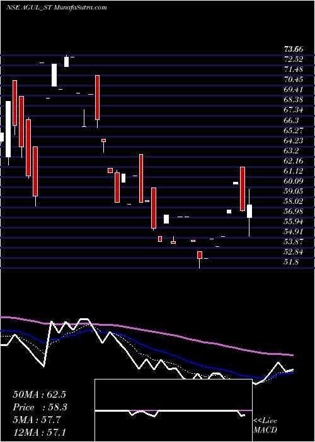Click the 72.52 price axis label
315x442 pixels.
[294, 59]
